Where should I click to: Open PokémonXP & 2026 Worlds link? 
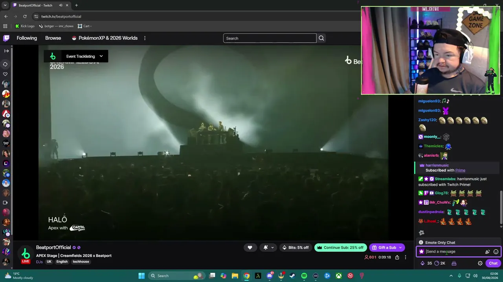(105, 38)
